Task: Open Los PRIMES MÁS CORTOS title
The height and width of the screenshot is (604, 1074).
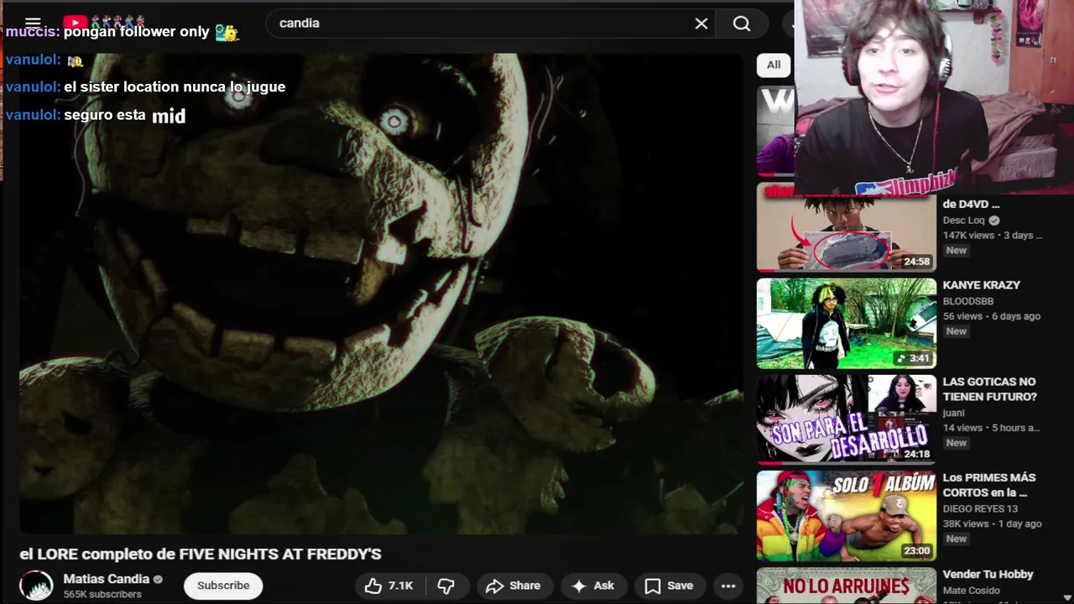Action: click(x=989, y=485)
